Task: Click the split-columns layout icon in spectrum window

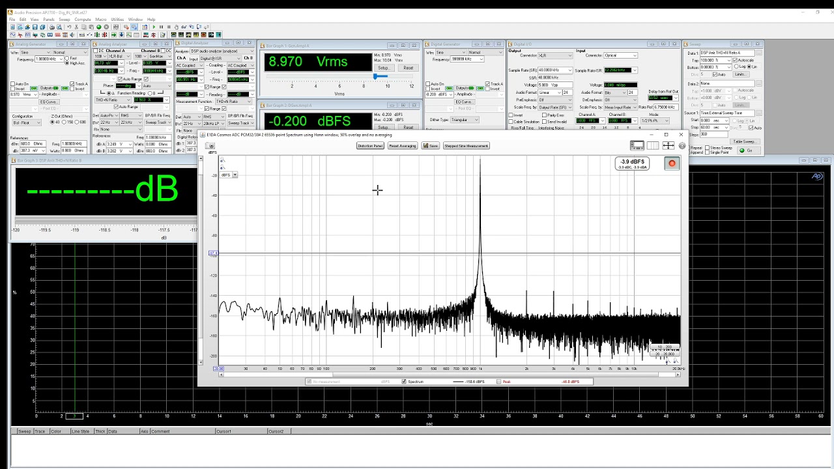Action: tap(653, 145)
